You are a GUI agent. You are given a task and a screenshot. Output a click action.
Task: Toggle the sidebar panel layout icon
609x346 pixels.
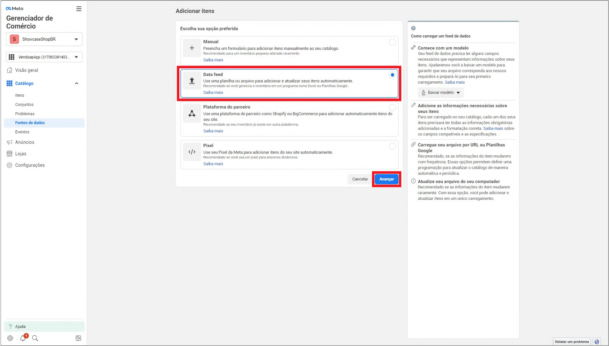[78, 338]
